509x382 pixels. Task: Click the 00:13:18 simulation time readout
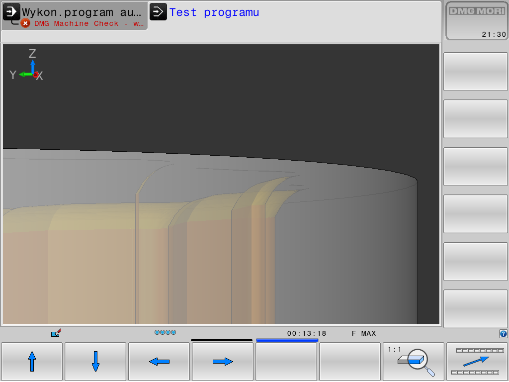(306, 334)
